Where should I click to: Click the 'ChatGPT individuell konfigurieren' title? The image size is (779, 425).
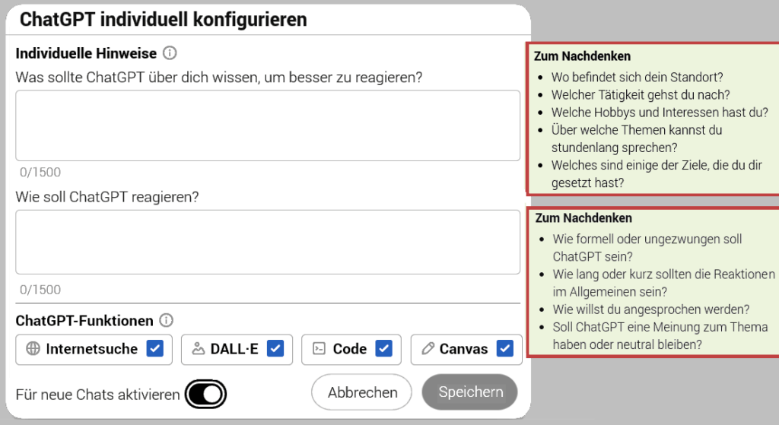(163, 19)
